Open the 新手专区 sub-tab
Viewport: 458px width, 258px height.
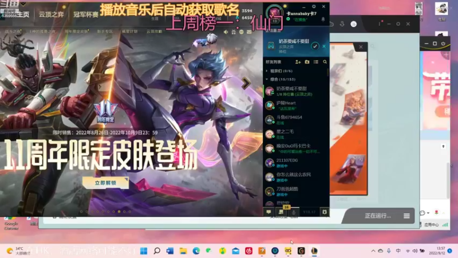click(x=105, y=32)
